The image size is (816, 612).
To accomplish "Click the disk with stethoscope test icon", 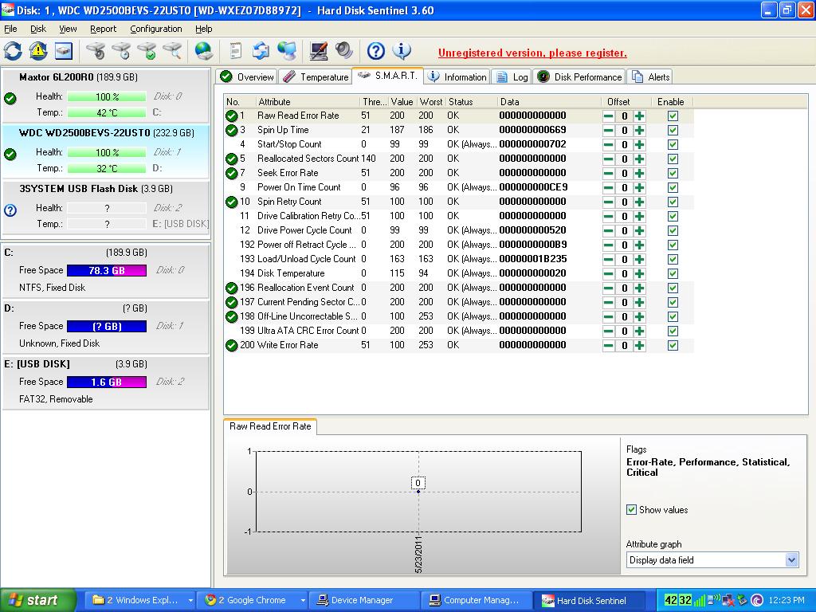I will [96, 51].
